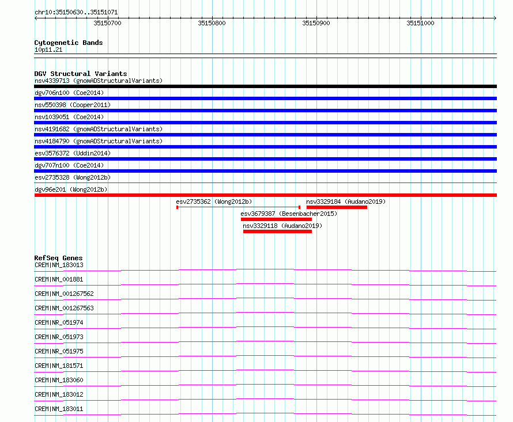Open variant esv2735328 (Wong2012b)
Viewport: 513px width, 422px height.
tap(73, 177)
